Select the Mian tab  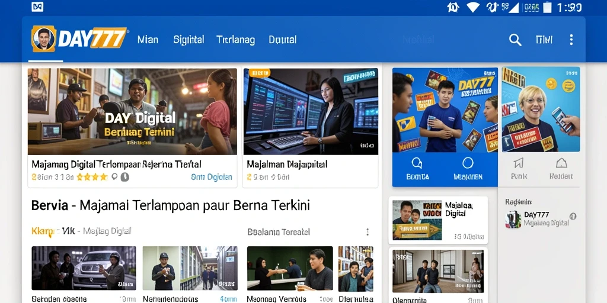148,40
